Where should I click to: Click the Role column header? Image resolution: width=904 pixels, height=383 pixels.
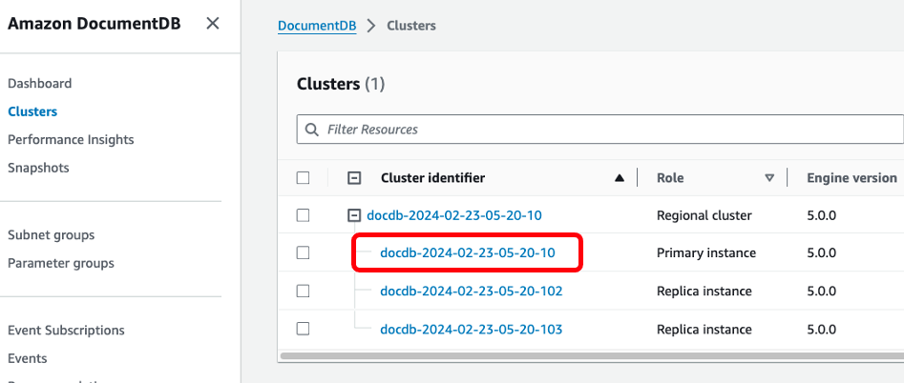click(x=670, y=178)
